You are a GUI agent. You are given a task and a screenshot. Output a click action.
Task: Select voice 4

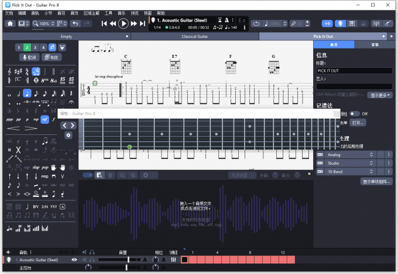43,47
